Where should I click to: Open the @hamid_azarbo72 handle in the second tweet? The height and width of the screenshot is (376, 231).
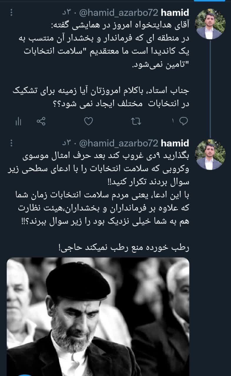click(120, 143)
